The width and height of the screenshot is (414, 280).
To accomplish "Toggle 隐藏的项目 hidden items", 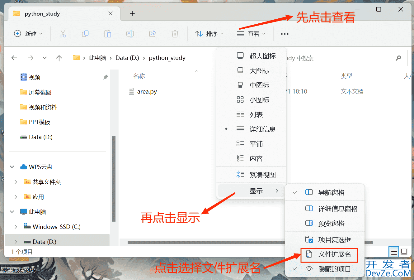I will tap(325, 269).
